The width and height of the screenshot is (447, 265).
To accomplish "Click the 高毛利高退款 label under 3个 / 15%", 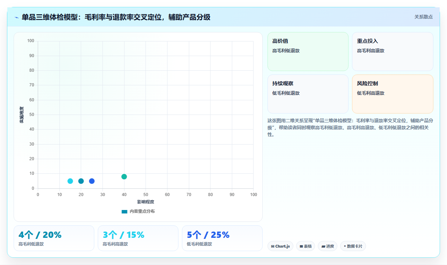I will coord(115,244).
